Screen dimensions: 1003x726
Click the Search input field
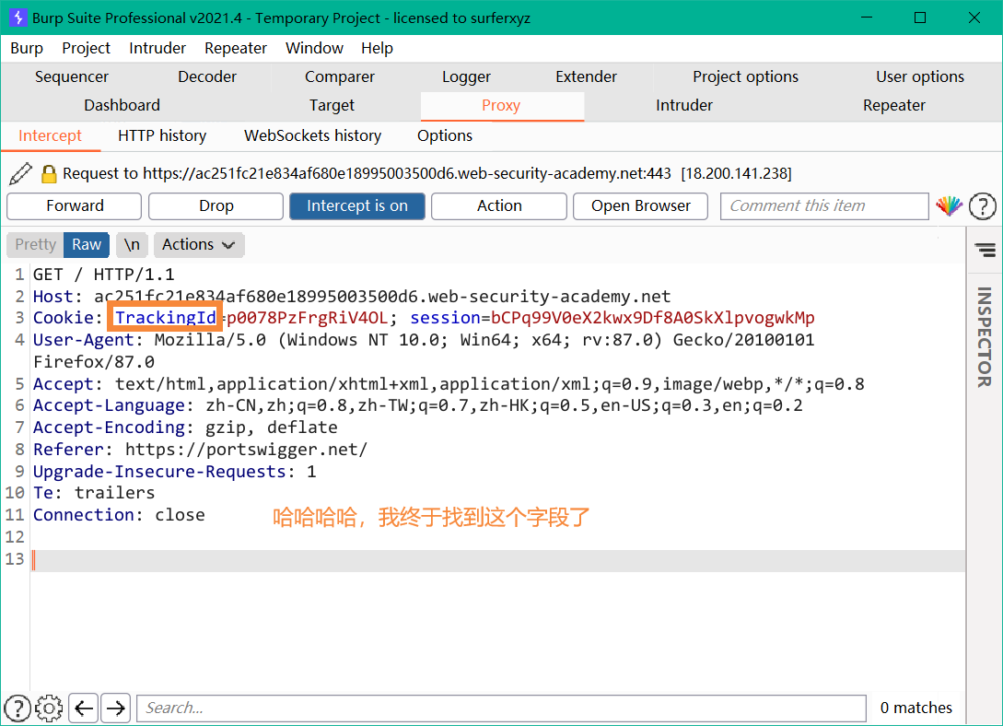pos(501,708)
